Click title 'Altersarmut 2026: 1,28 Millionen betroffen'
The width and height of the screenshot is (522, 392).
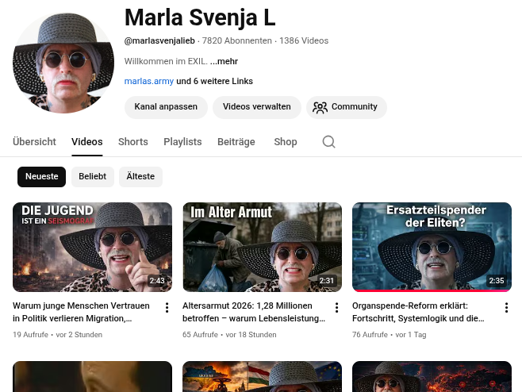254,312
